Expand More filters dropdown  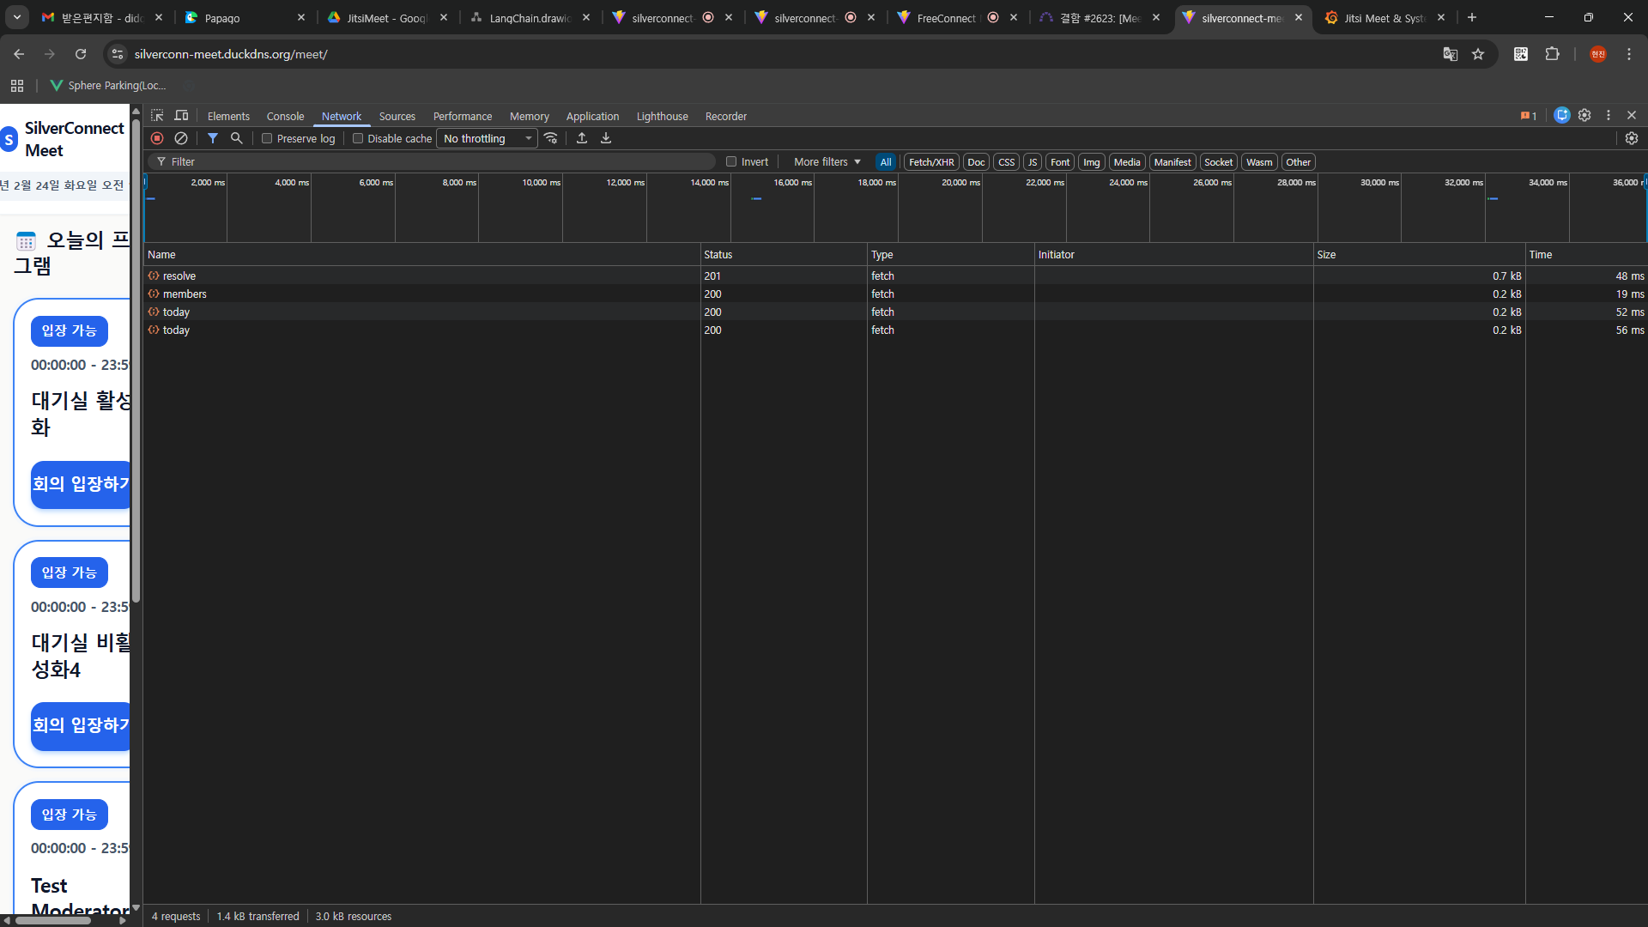tap(827, 161)
